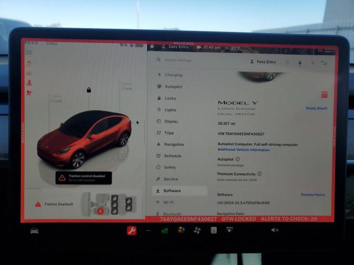Launch the Theater clapperboard app

pyautogui.click(x=230, y=230)
